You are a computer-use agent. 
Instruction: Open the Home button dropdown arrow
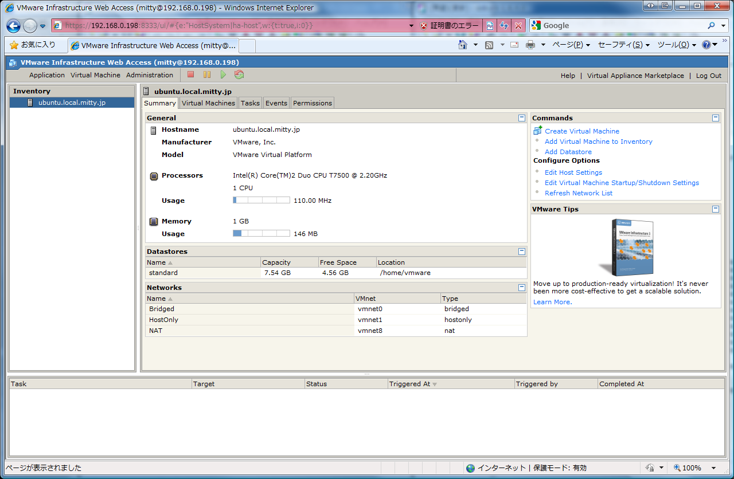click(475, 45)
